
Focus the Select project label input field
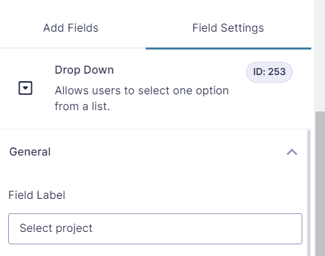155,228
